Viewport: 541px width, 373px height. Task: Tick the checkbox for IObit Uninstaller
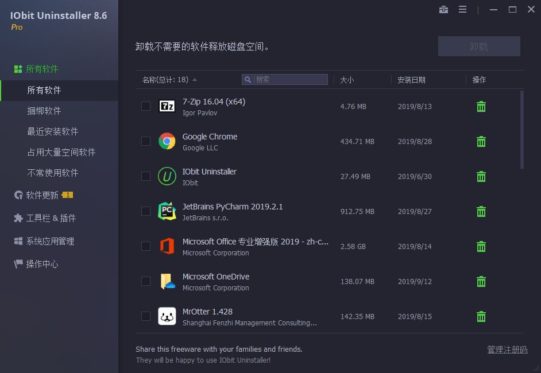click(x=146, y=176)
